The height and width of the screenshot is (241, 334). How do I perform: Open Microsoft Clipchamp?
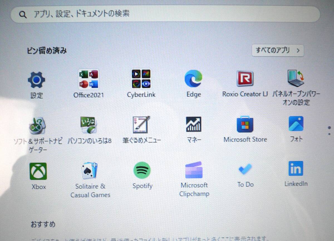click(194, 170)
